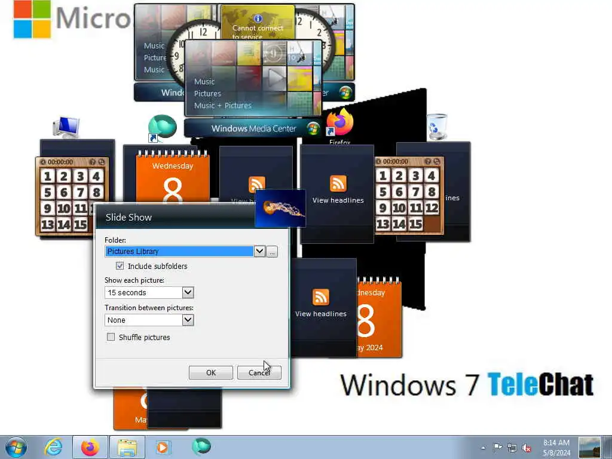Launch Windows Media Player from the taskbar
The width and height of the screenshot is (612, 459).
[x=163, y=447]
